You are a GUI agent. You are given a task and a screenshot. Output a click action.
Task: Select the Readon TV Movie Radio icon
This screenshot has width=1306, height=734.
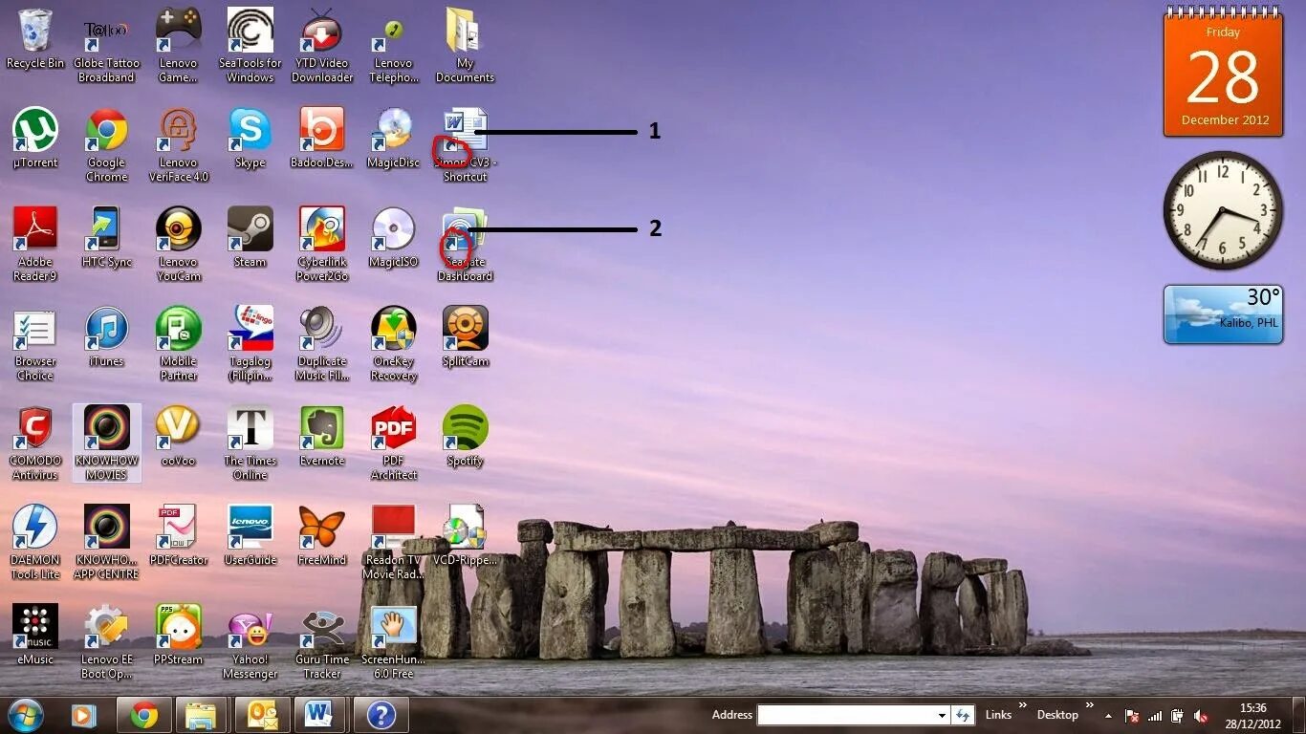[x=393, y=528]
